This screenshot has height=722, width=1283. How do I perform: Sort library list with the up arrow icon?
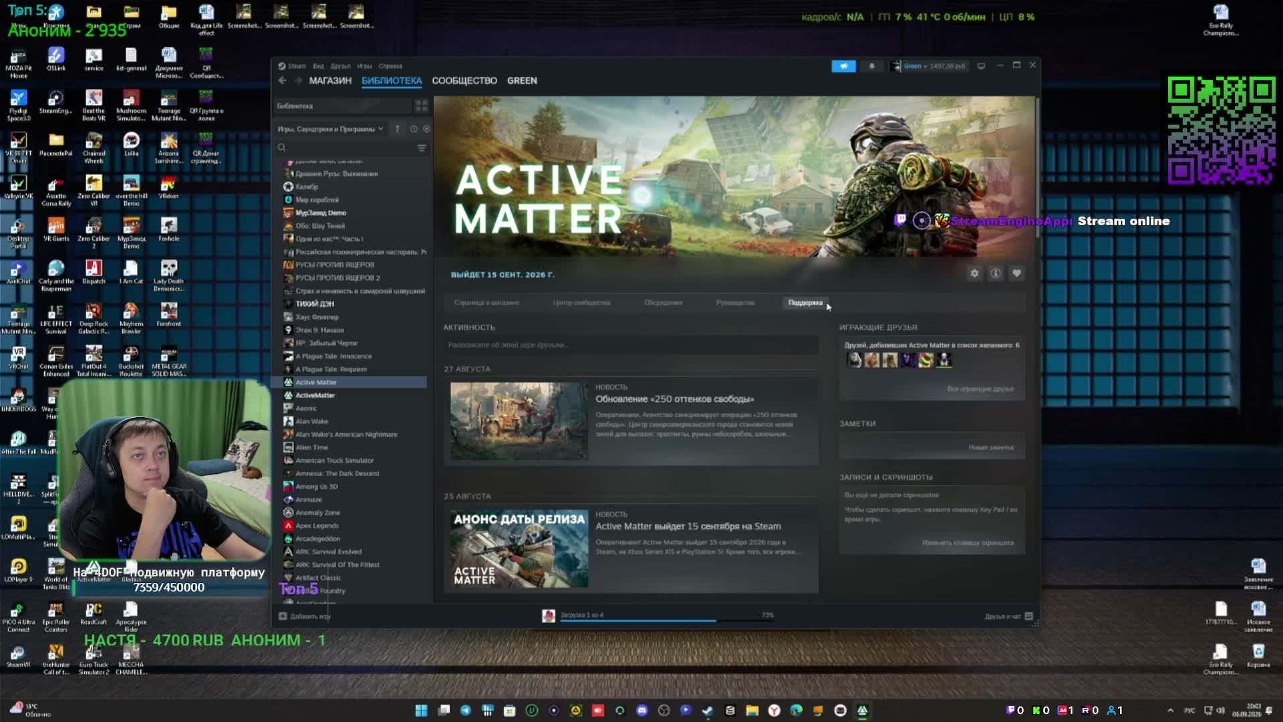click(397, 129)
